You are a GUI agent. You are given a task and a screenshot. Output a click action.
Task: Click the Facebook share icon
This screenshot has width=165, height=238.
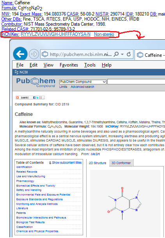point(34,98)
